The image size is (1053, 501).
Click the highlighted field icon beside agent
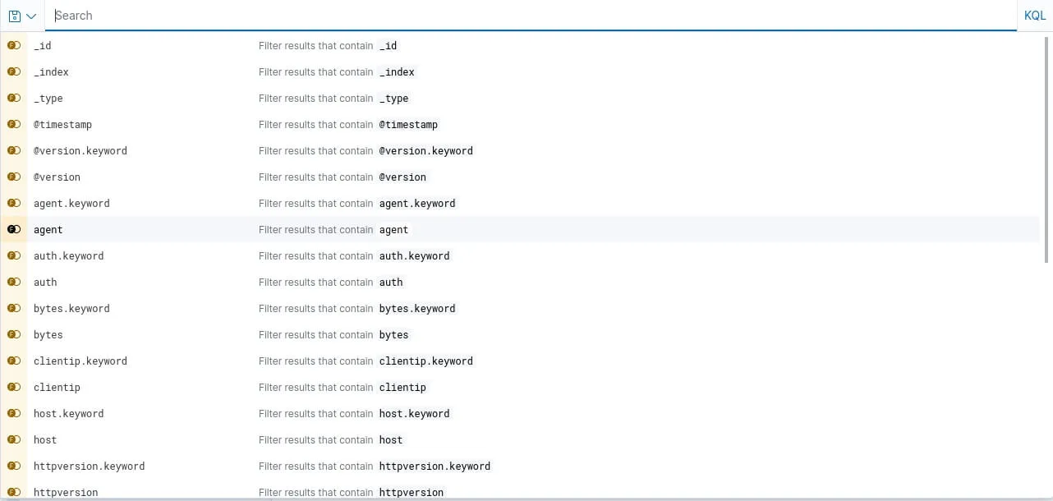coord(14,230)
